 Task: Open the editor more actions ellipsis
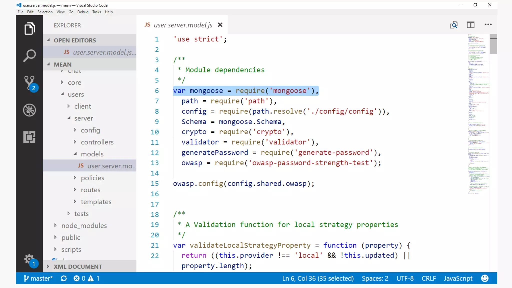pyautogui.click(x=488, y=24)
